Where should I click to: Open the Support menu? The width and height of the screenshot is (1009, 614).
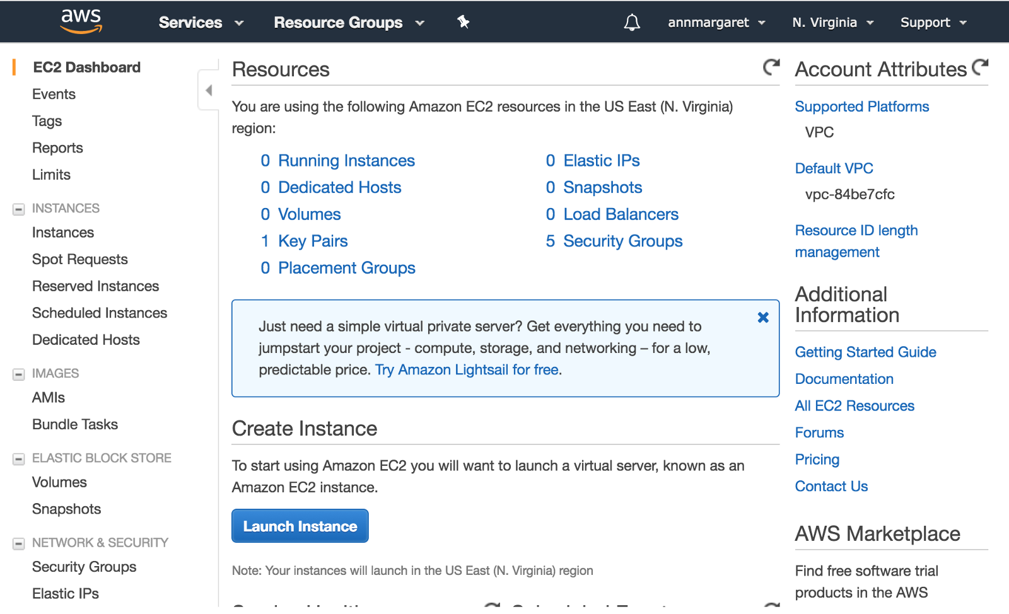pos(933,23)
